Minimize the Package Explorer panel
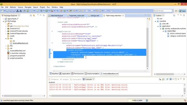 [x=41, y=15]
